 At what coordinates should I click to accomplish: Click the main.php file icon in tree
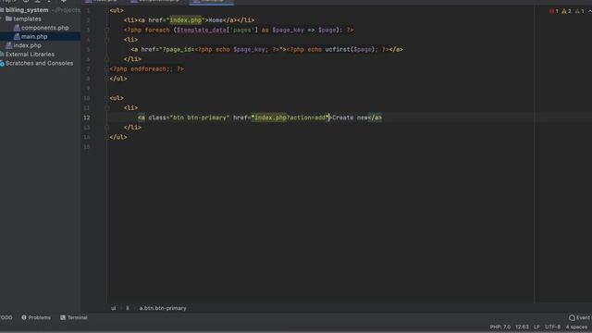coord(17,37)
